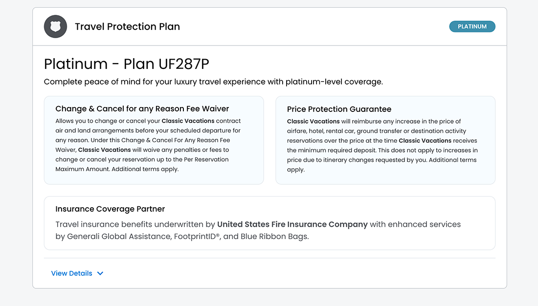The image size is (538, 306).
Task: Select the Travel Protection Plan title
Action: (x=127, y=26)
